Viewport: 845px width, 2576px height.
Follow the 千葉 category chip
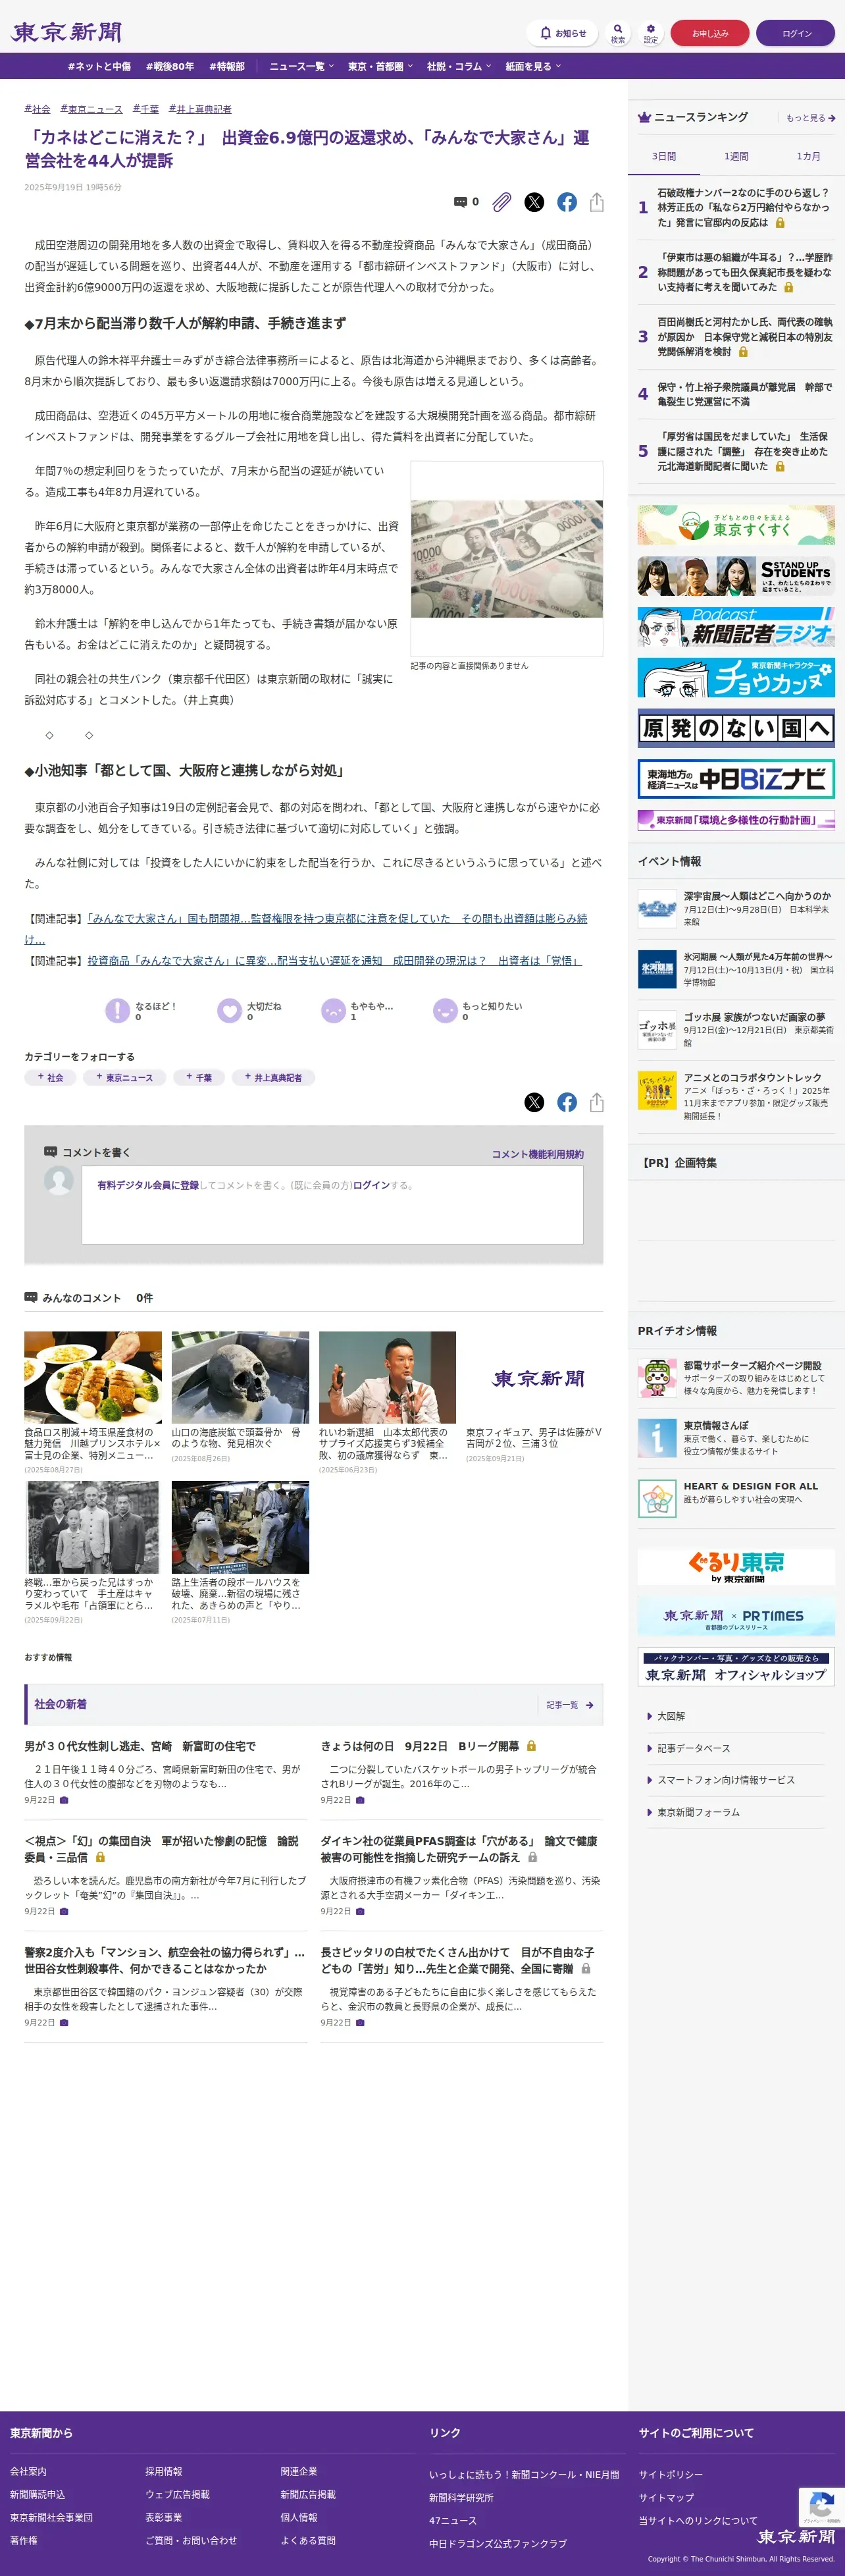199,1077
